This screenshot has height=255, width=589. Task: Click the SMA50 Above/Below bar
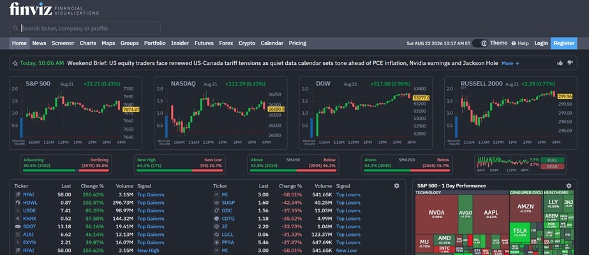point(293,164)
